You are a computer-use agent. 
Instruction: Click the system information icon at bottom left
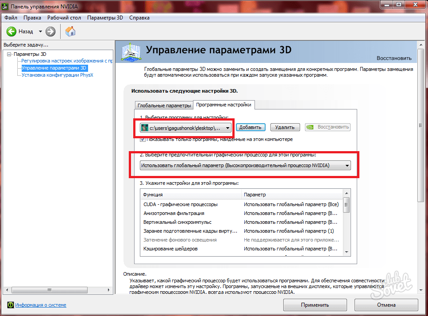[x=10, y=305]
